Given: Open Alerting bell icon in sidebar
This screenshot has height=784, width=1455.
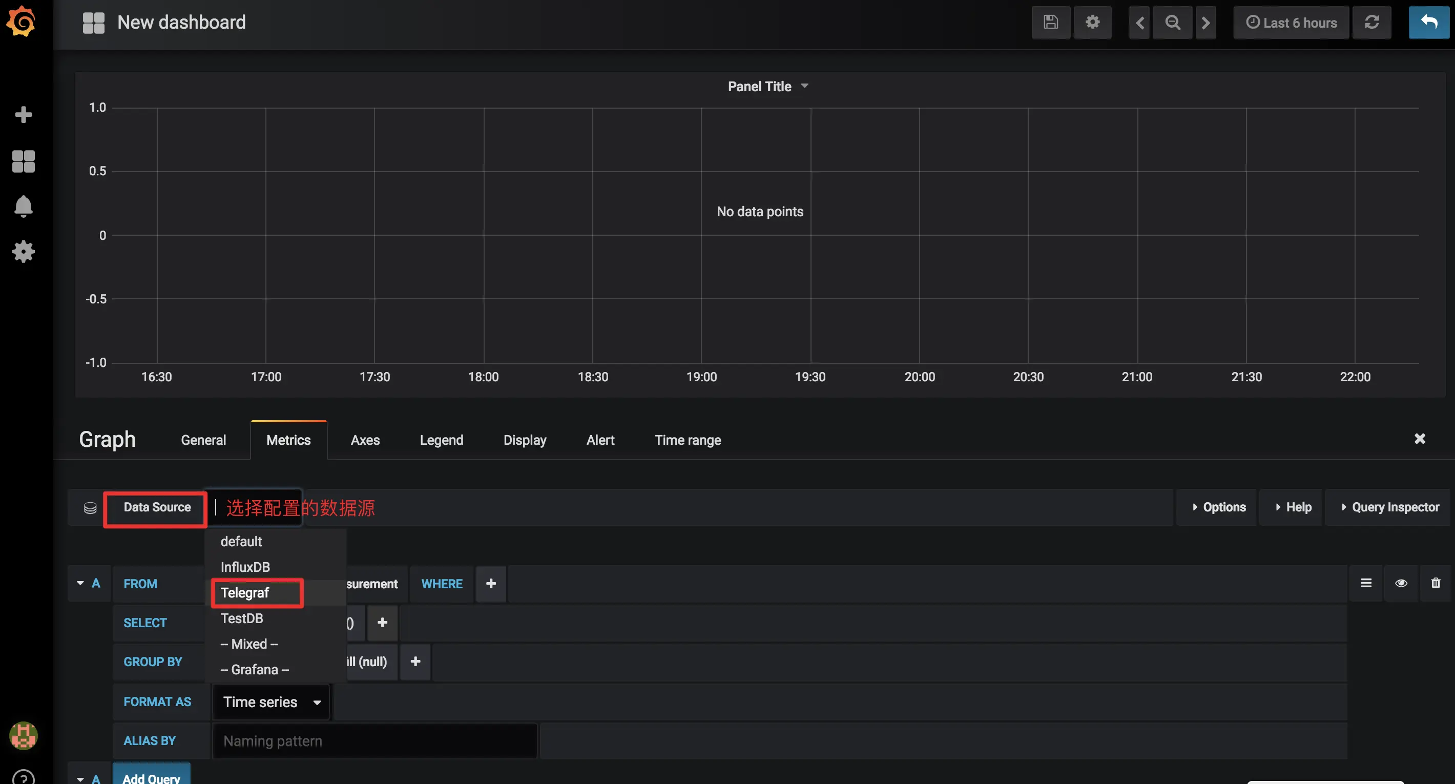Looking at the screenshot, I should [x=23, y=206].
